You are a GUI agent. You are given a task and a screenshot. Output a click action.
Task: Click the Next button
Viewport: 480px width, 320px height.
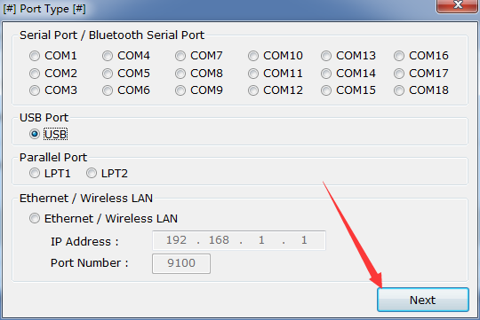423,300
